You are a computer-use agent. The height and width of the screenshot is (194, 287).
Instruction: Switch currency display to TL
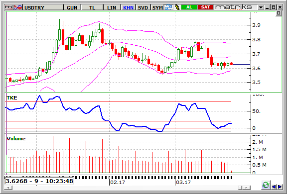point(92,7)
